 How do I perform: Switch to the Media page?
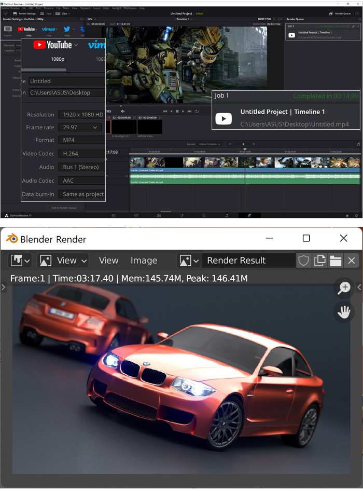coord(113,215)
